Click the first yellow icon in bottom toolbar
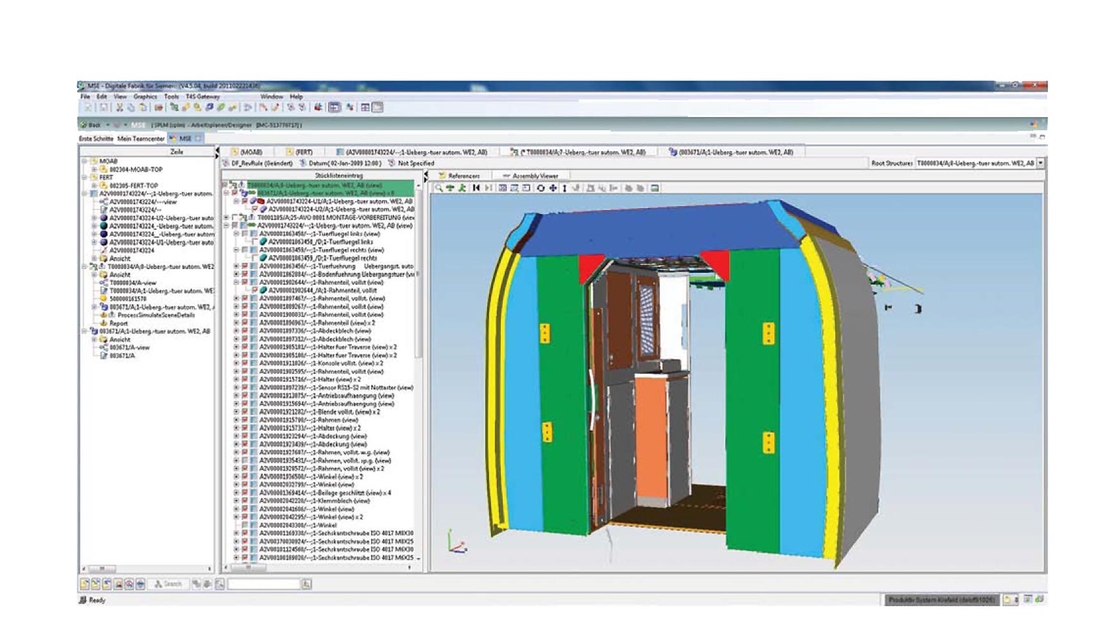Image resolution: width=1120 pixels, height=640 pixels. (84, 584)
